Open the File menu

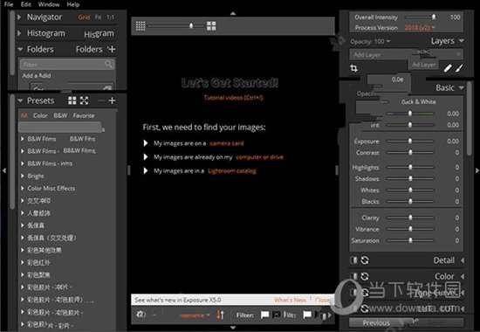tap(9, 4)
